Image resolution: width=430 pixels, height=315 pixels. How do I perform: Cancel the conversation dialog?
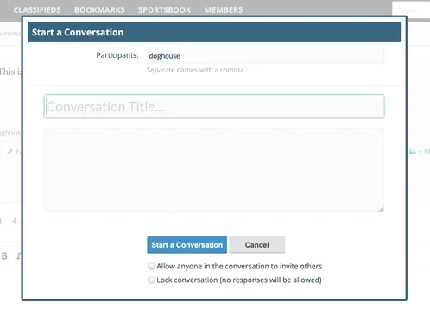(x=256, y=245)
